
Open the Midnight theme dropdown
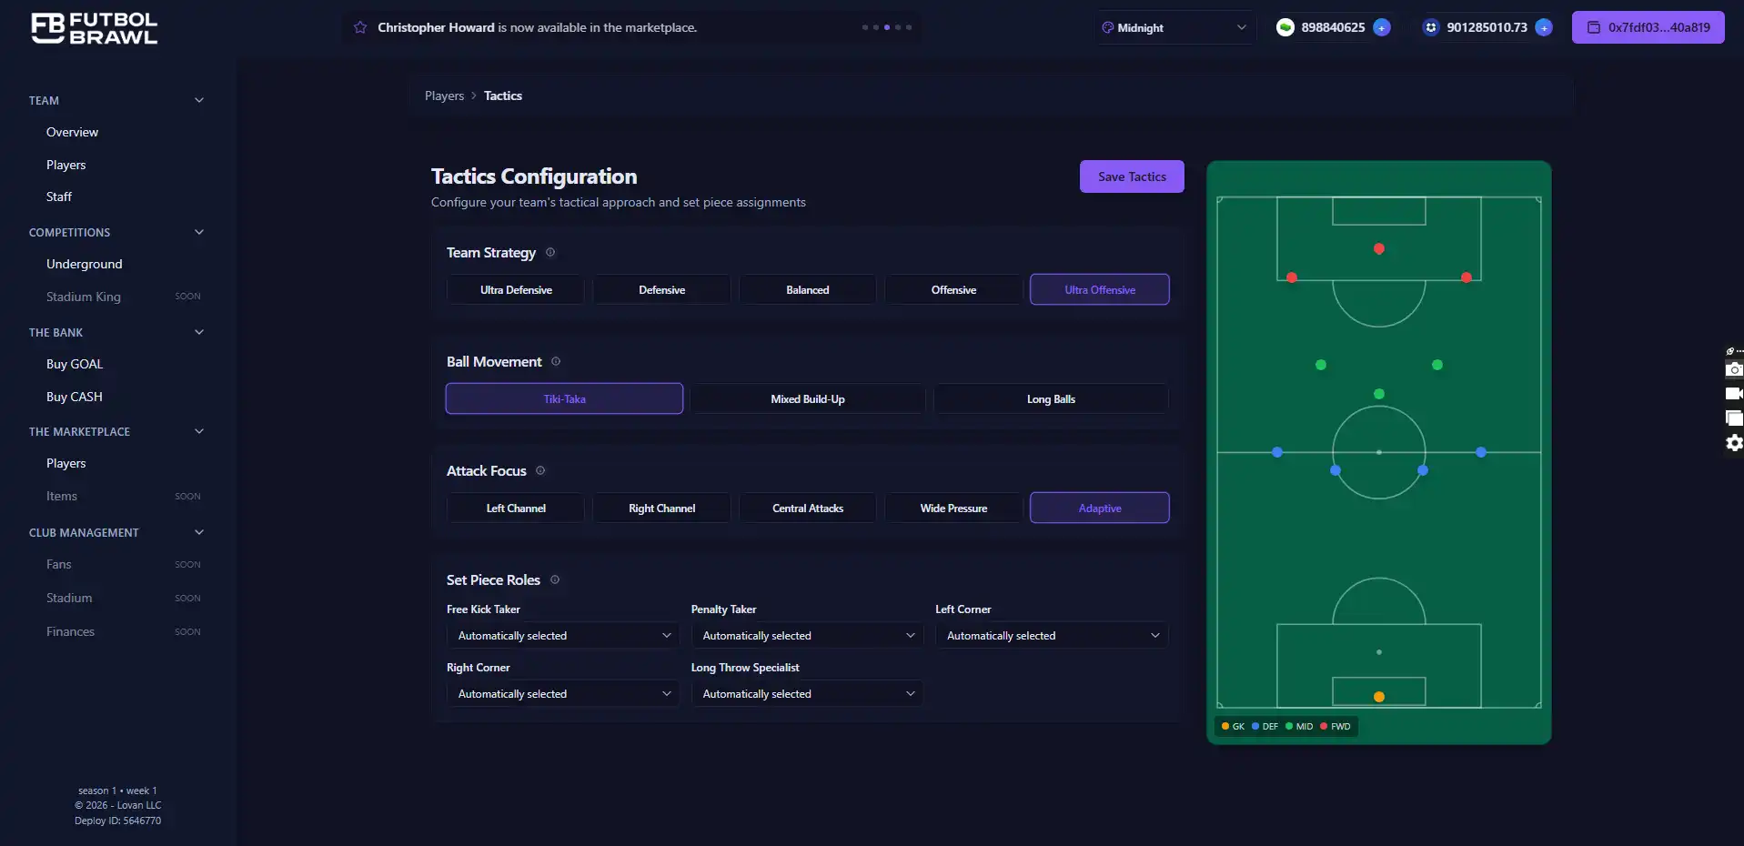pos(1174,27)
